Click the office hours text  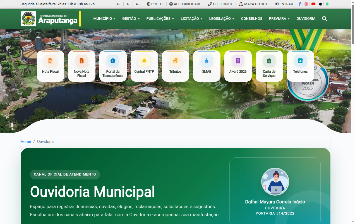click(57, 4)
